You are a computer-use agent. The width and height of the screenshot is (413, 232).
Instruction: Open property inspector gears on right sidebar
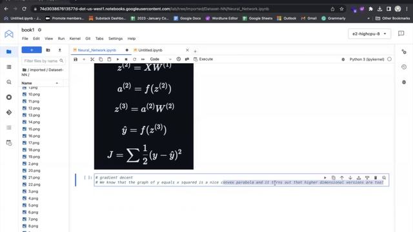click(404, 52)
